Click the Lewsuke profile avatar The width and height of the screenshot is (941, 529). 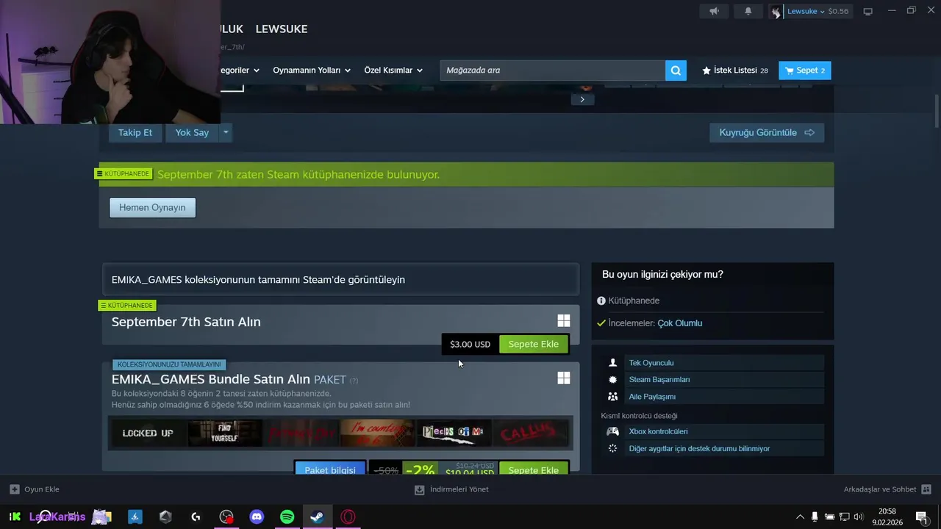click(x=776, y=12)
